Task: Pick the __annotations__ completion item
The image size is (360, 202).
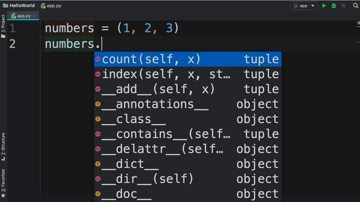Action: tap(188, 104)
